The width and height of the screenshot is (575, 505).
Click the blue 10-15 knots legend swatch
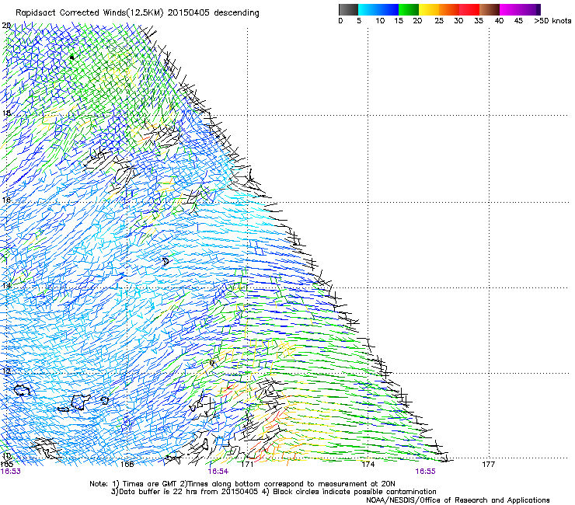click(x=389, y=9)
